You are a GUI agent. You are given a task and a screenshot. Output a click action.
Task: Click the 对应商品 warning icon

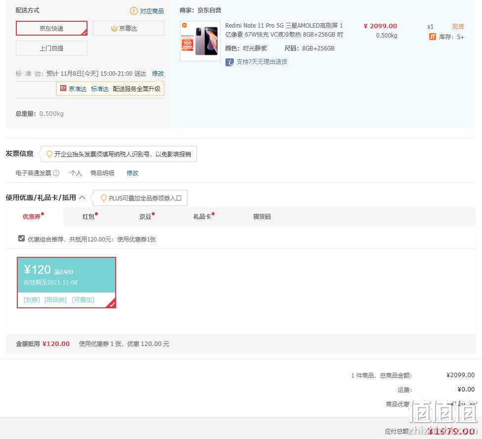(x=133, y=11)
